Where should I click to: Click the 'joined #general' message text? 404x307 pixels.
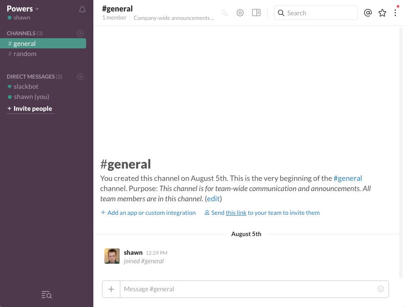[143, 261]
